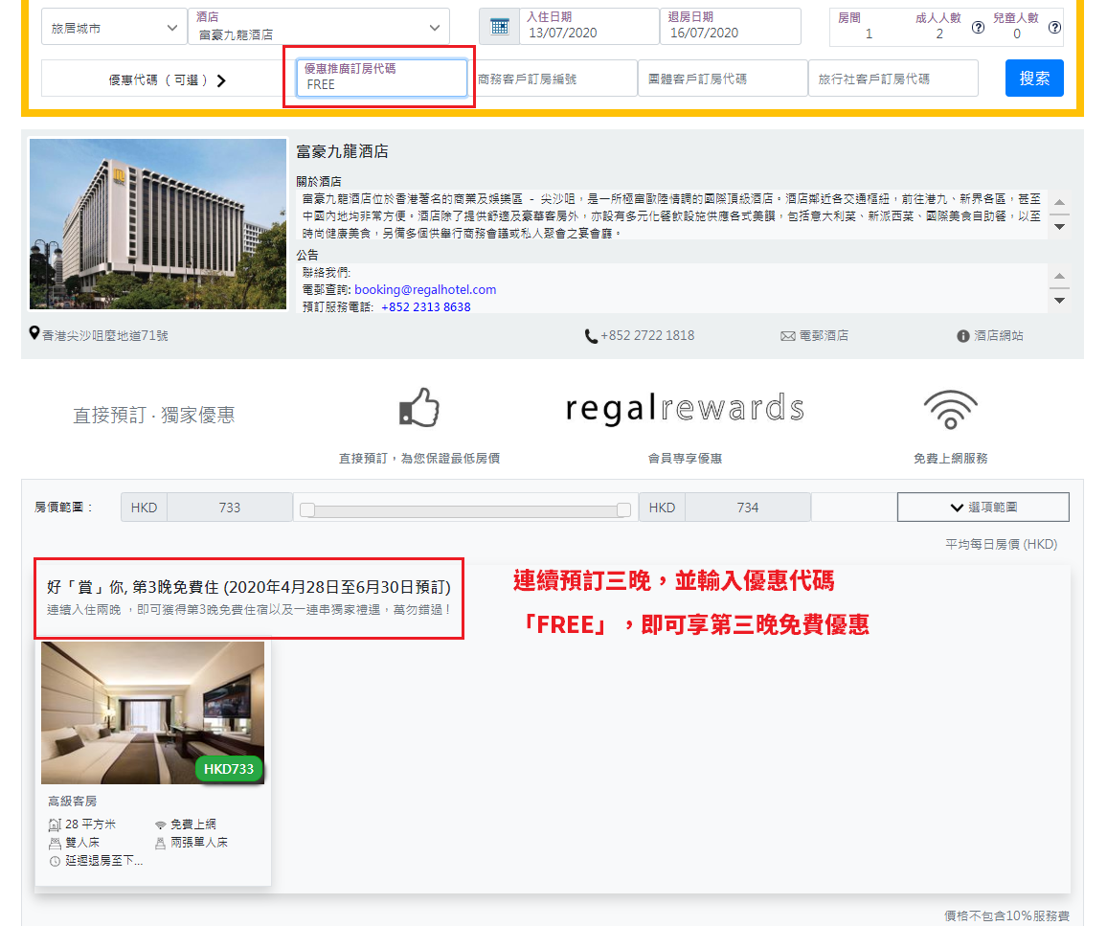Click the adults count help question mark
1107x926 pixels.
pyautogui.click(x=978, y=28)
